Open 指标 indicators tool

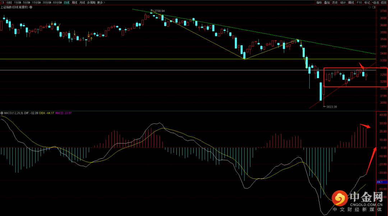click(319, 3)
